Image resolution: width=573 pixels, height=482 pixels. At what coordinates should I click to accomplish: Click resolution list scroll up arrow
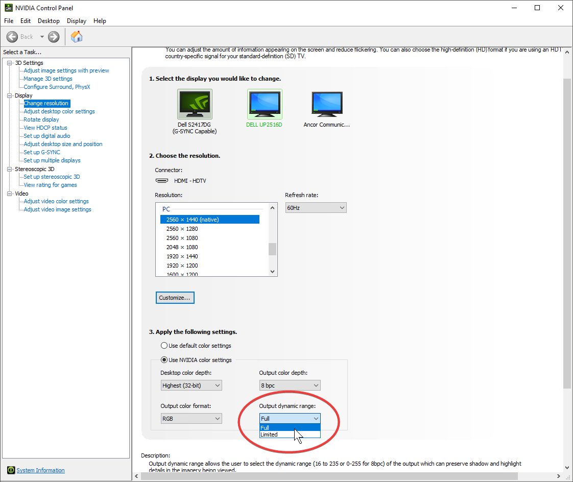coord(272,208)
